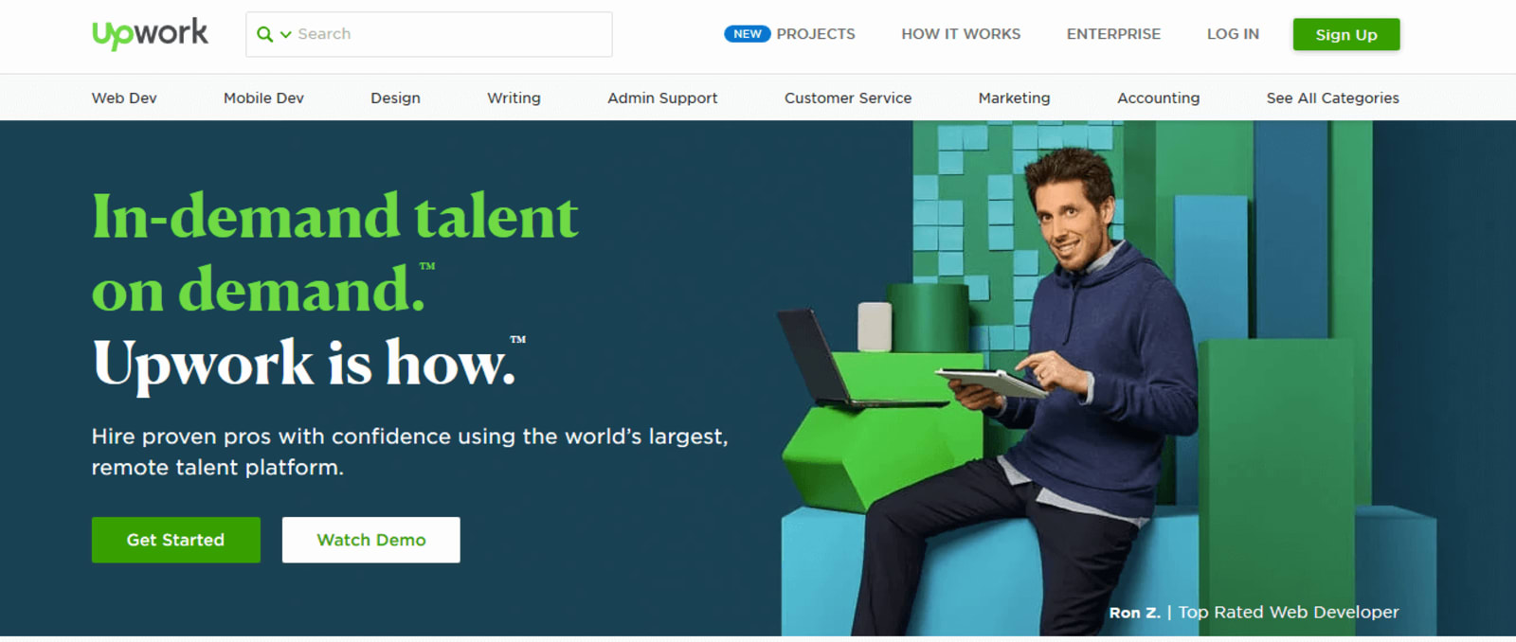This screenshot has width=1516, height=642.
Task: Go to Enterprise page
Action: click(x=1113, y=34)
